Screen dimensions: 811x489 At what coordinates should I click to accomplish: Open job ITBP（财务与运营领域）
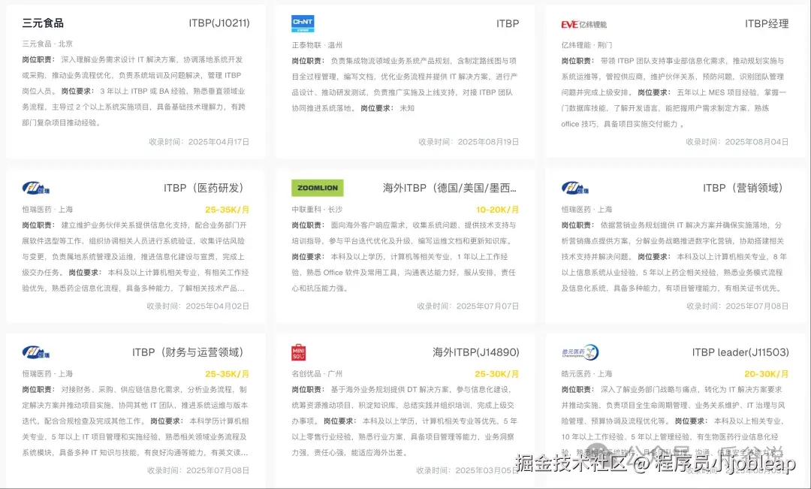(x=188, y=352)
